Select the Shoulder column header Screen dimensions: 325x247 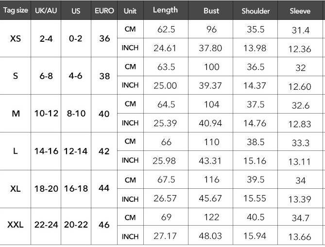[x=256, y=11]
